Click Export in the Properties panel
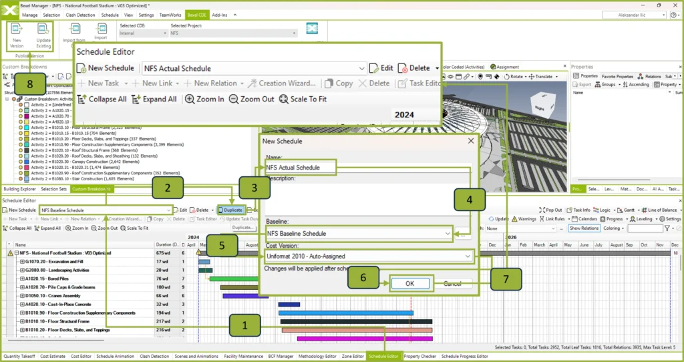 (582, 84)
